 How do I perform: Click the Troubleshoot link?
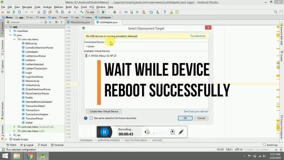[198, 36]
